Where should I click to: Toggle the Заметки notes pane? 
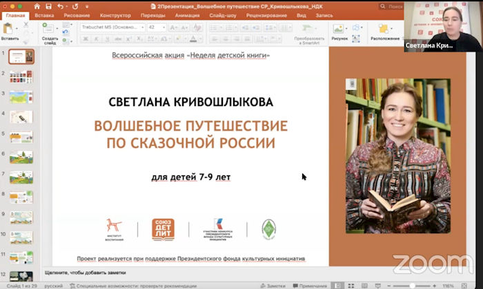pyautogui.click(x=273, y=286)
